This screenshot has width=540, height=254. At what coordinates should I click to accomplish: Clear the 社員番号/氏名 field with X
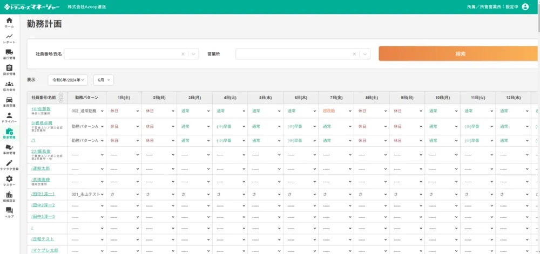tap(183, 54)
